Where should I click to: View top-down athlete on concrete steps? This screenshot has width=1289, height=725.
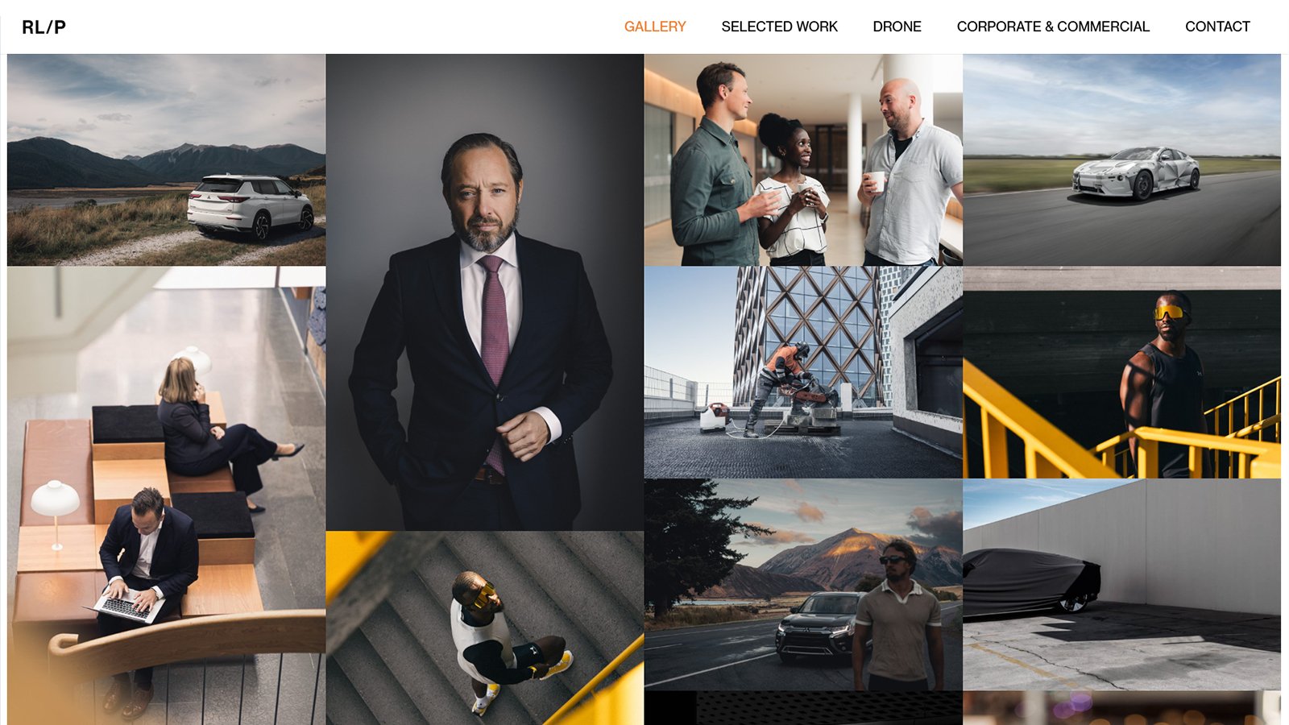pos(485,628)
